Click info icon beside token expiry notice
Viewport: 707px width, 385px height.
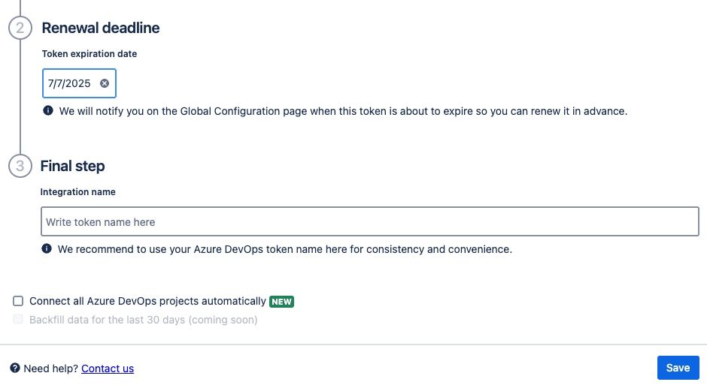coord(48,111)
